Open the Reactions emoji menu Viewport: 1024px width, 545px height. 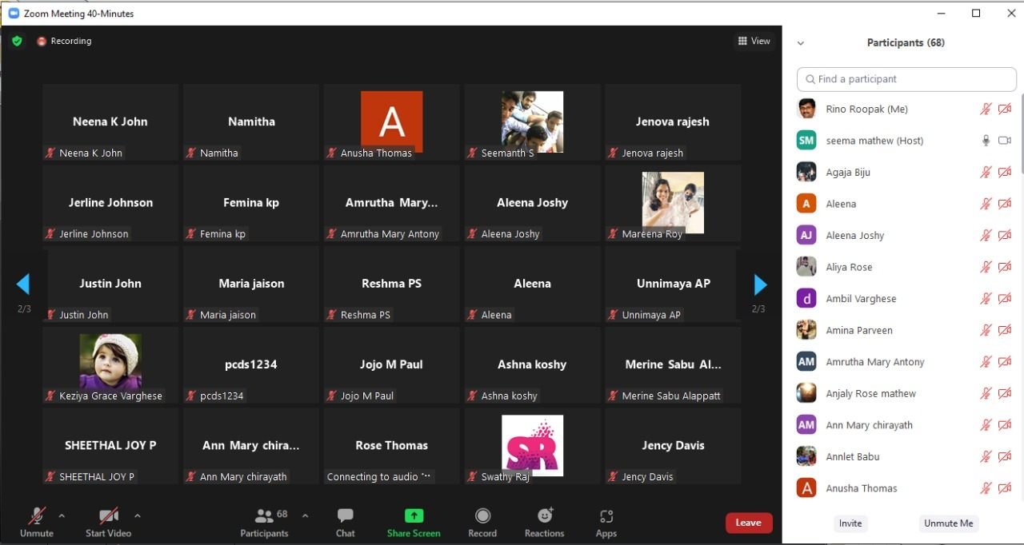(x=545, y=516)
